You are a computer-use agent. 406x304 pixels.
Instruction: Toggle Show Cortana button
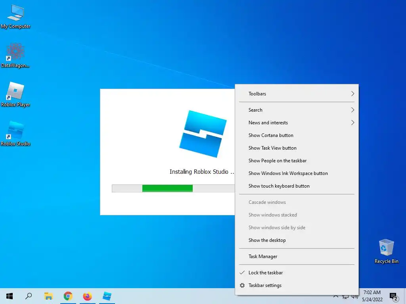pyautogui.click(x=297, y=135)
